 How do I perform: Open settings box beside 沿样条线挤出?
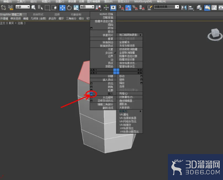click(91, 101)
